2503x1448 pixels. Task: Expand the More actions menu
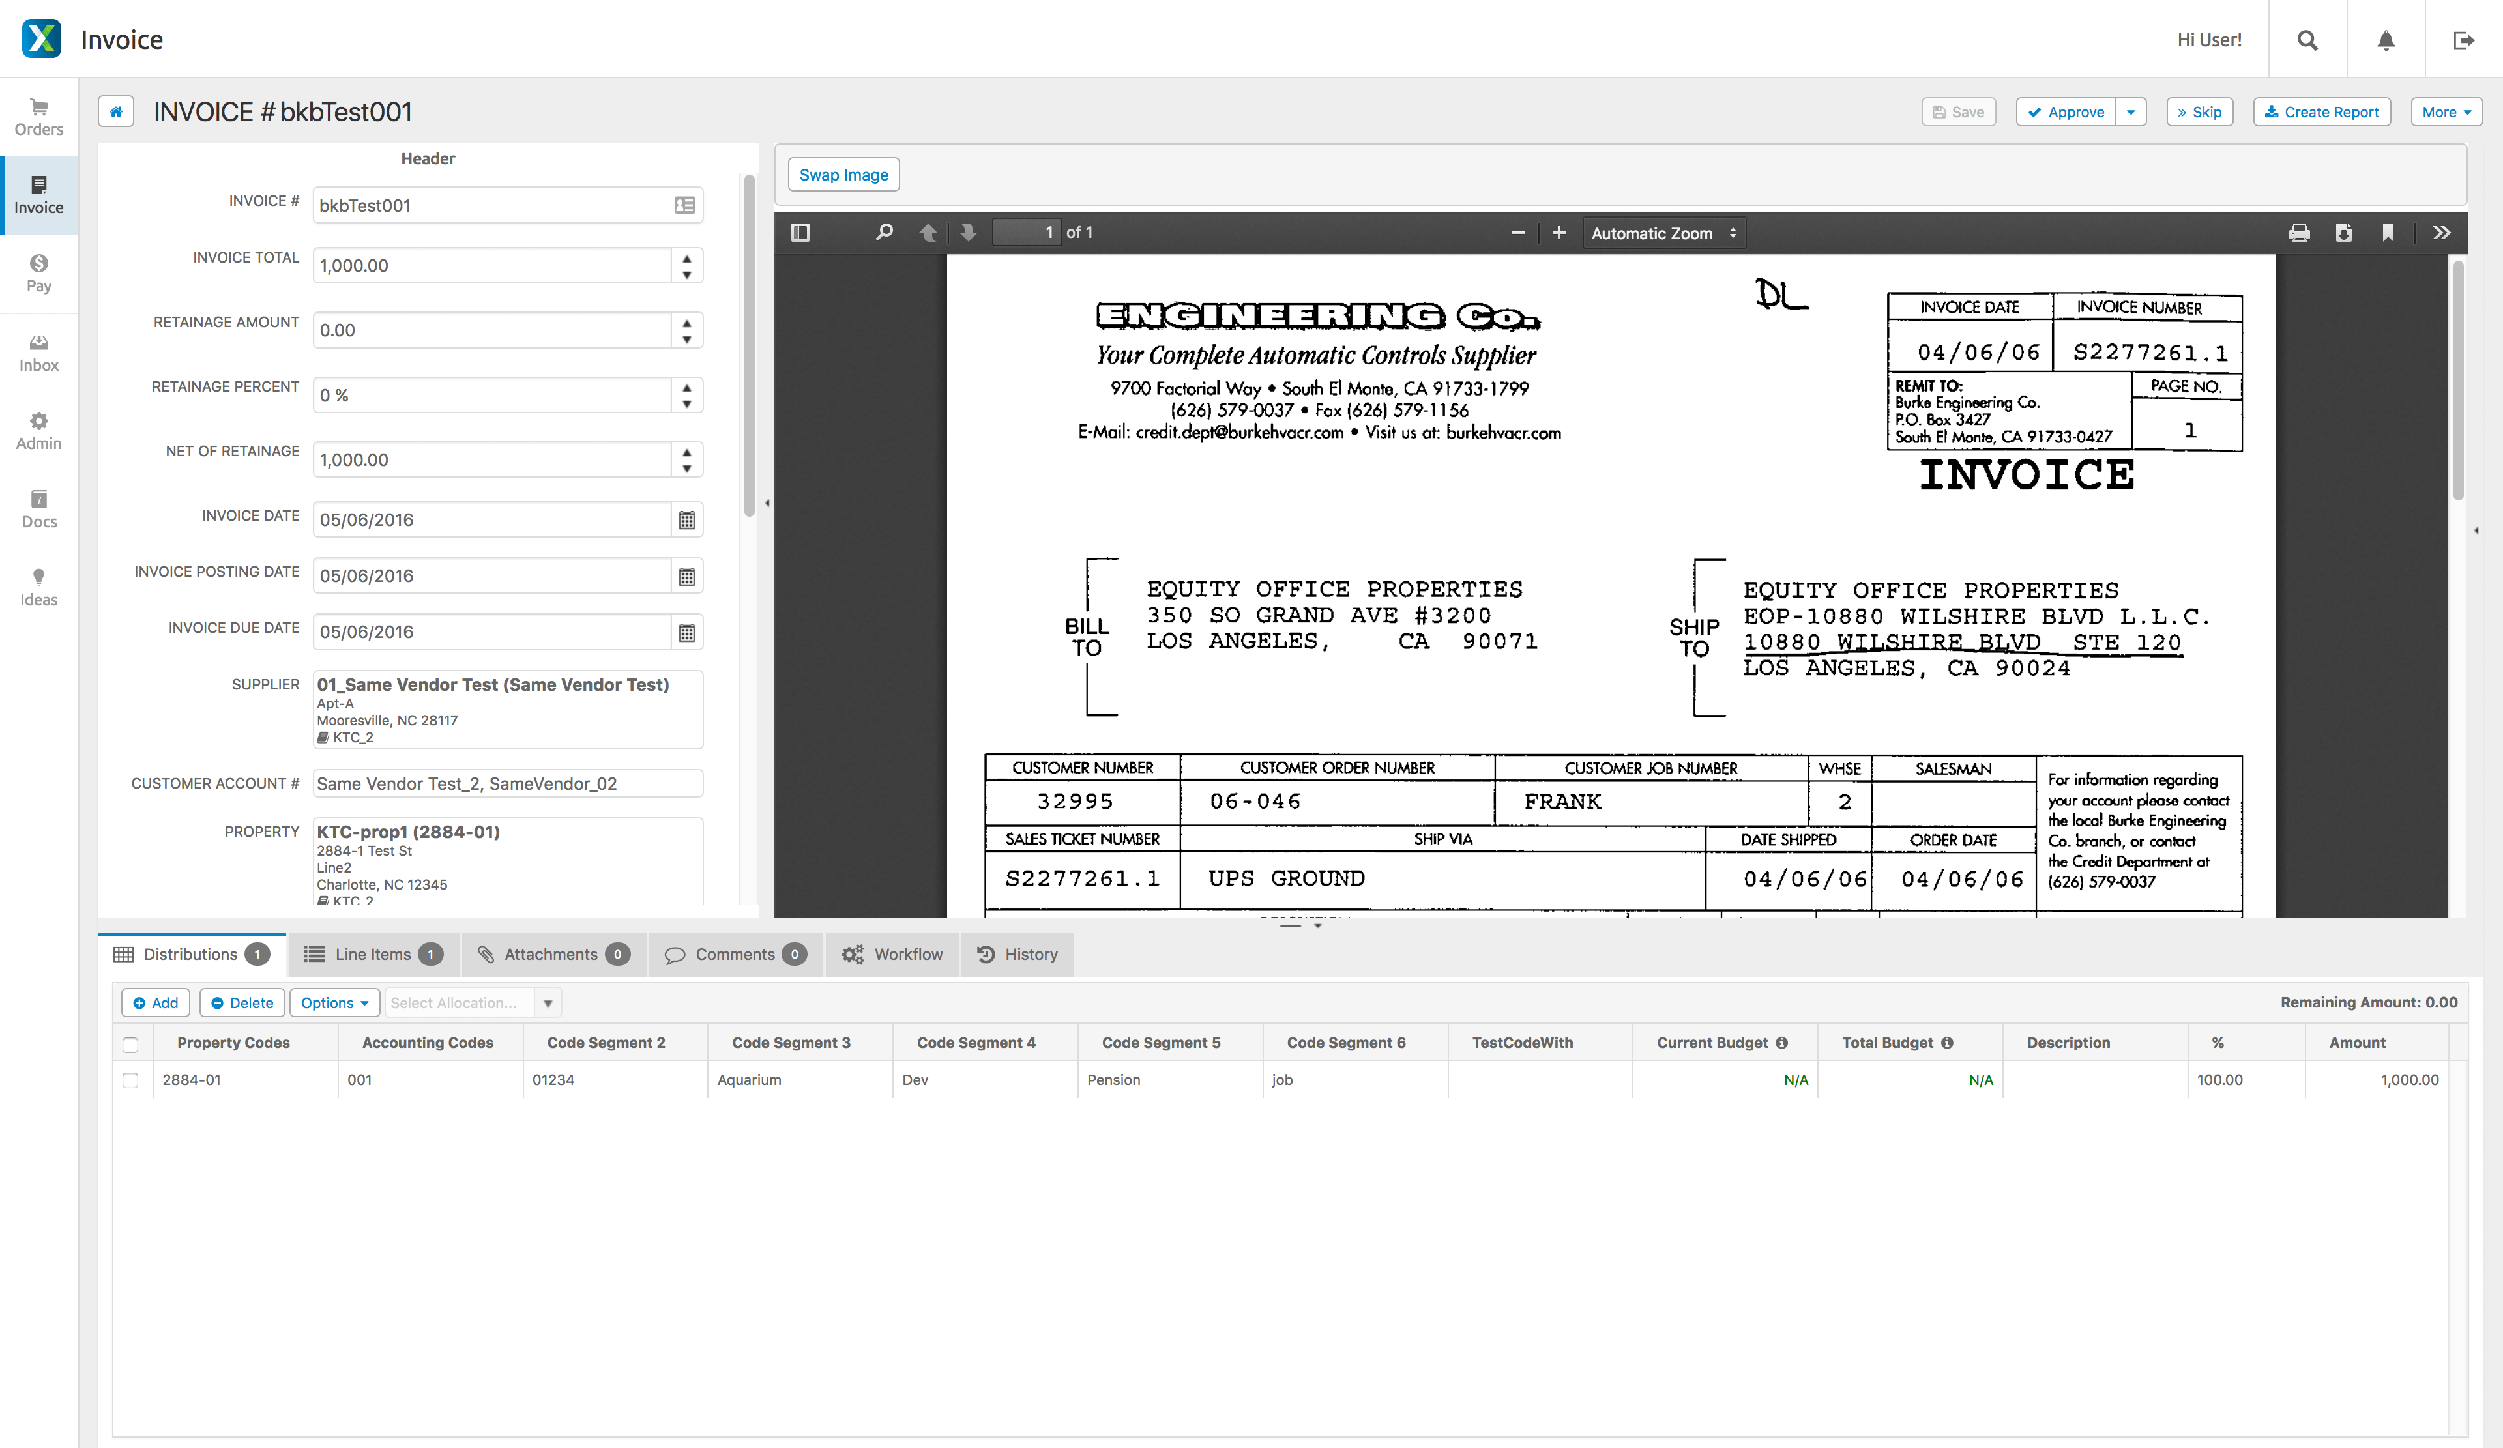(2446, 112)
